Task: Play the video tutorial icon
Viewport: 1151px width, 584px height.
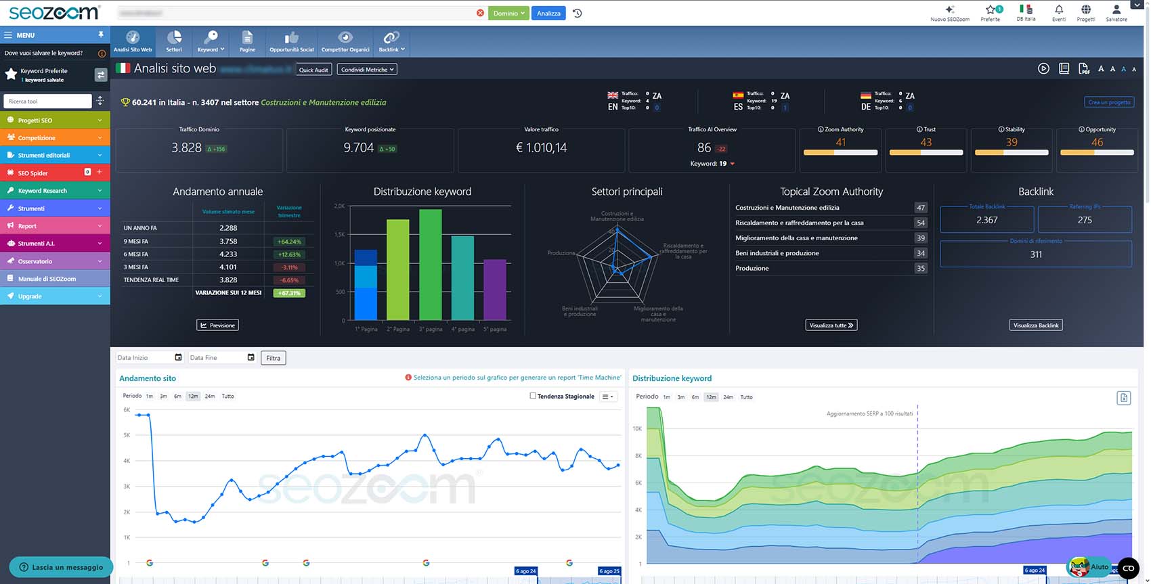Action: point(1043,68)
